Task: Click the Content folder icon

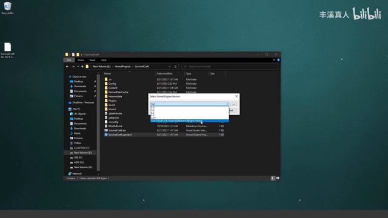Action: point(106,88)
